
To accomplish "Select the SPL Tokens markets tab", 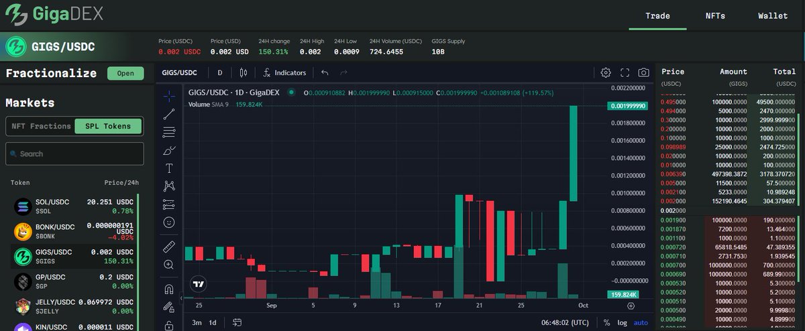I will pyautogui.click(x=108, y=126).
